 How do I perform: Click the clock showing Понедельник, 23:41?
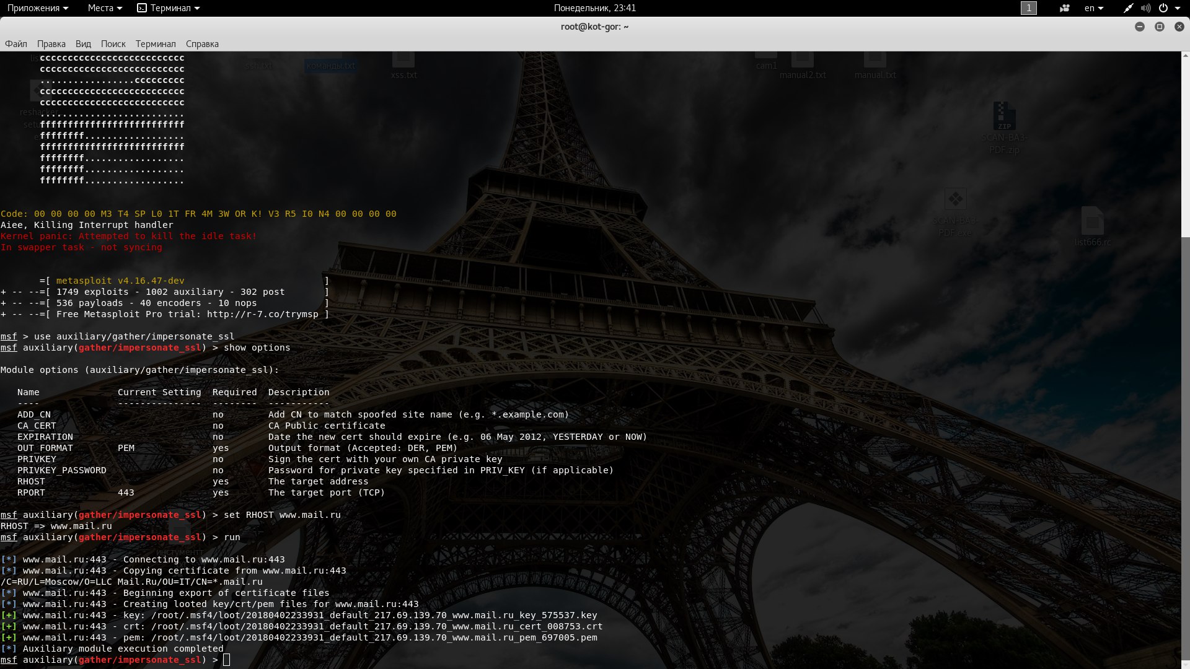[594, 8]
